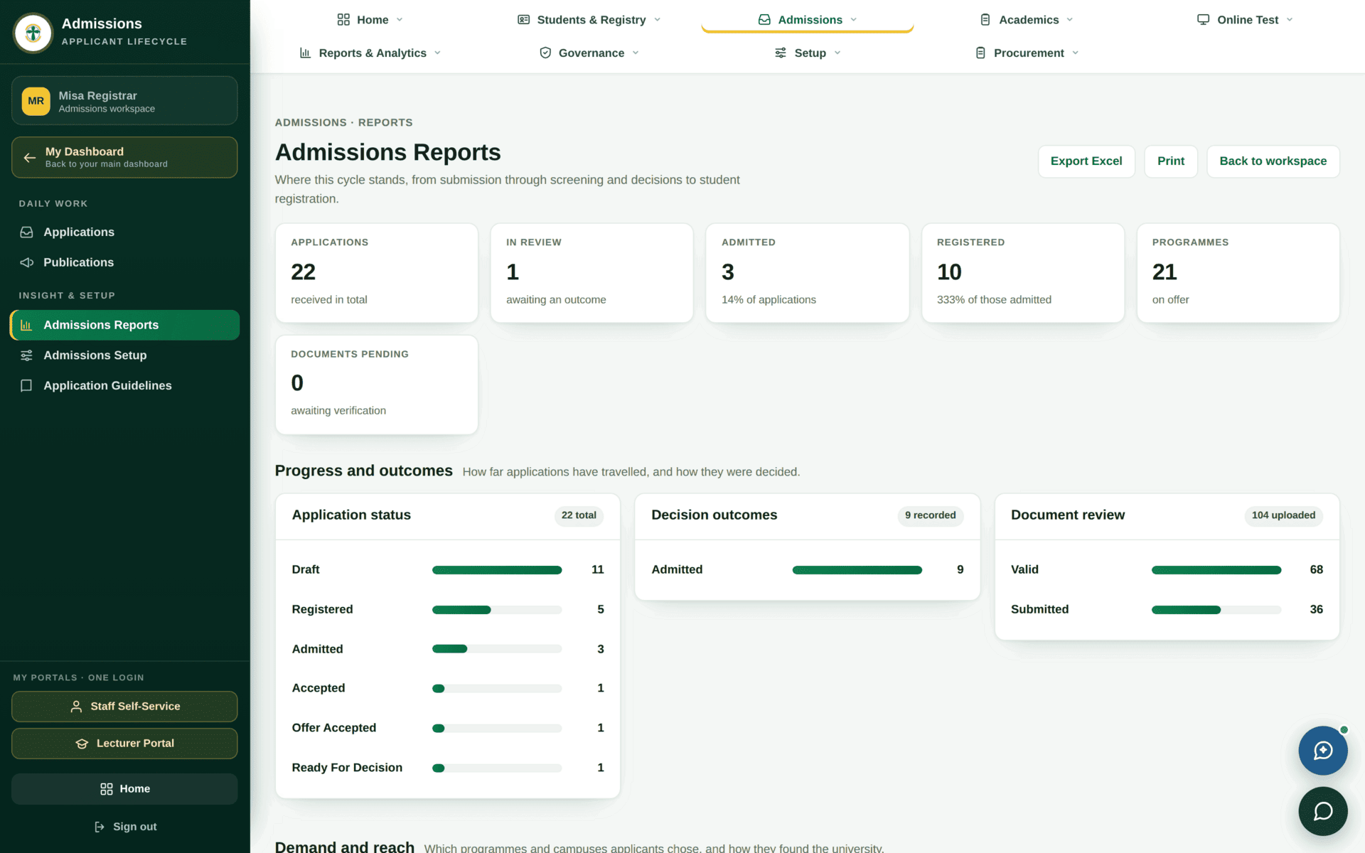The image size is (1365, 853).
Task: Click the Registered 10 summary card
Action: pos(1023,273)
